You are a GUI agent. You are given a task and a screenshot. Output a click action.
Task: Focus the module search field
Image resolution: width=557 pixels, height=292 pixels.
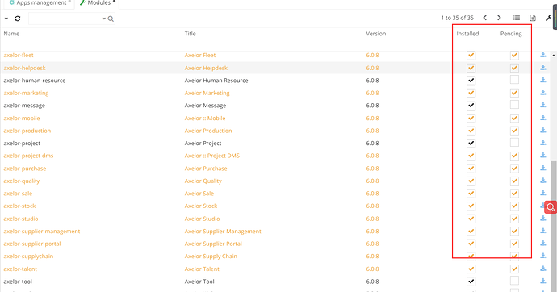pos(65,19)
